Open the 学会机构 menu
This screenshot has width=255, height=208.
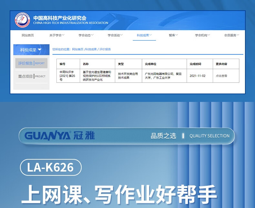(202, 35)
